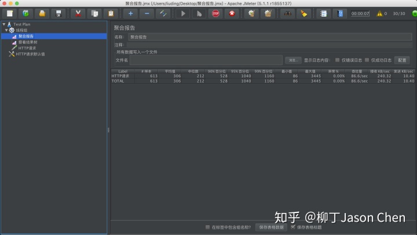Paste element with clipboard icon

[111, 13]
